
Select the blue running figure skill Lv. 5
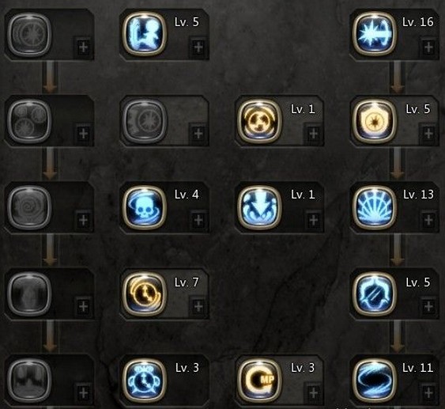tap(145, 34)
